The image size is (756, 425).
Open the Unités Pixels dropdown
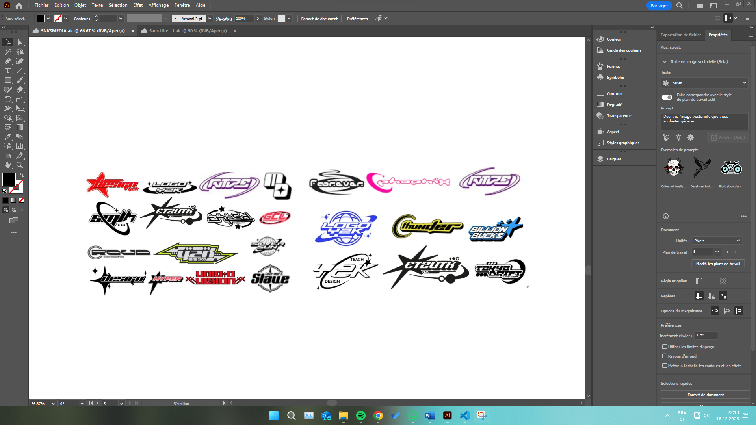coord(717,241)
